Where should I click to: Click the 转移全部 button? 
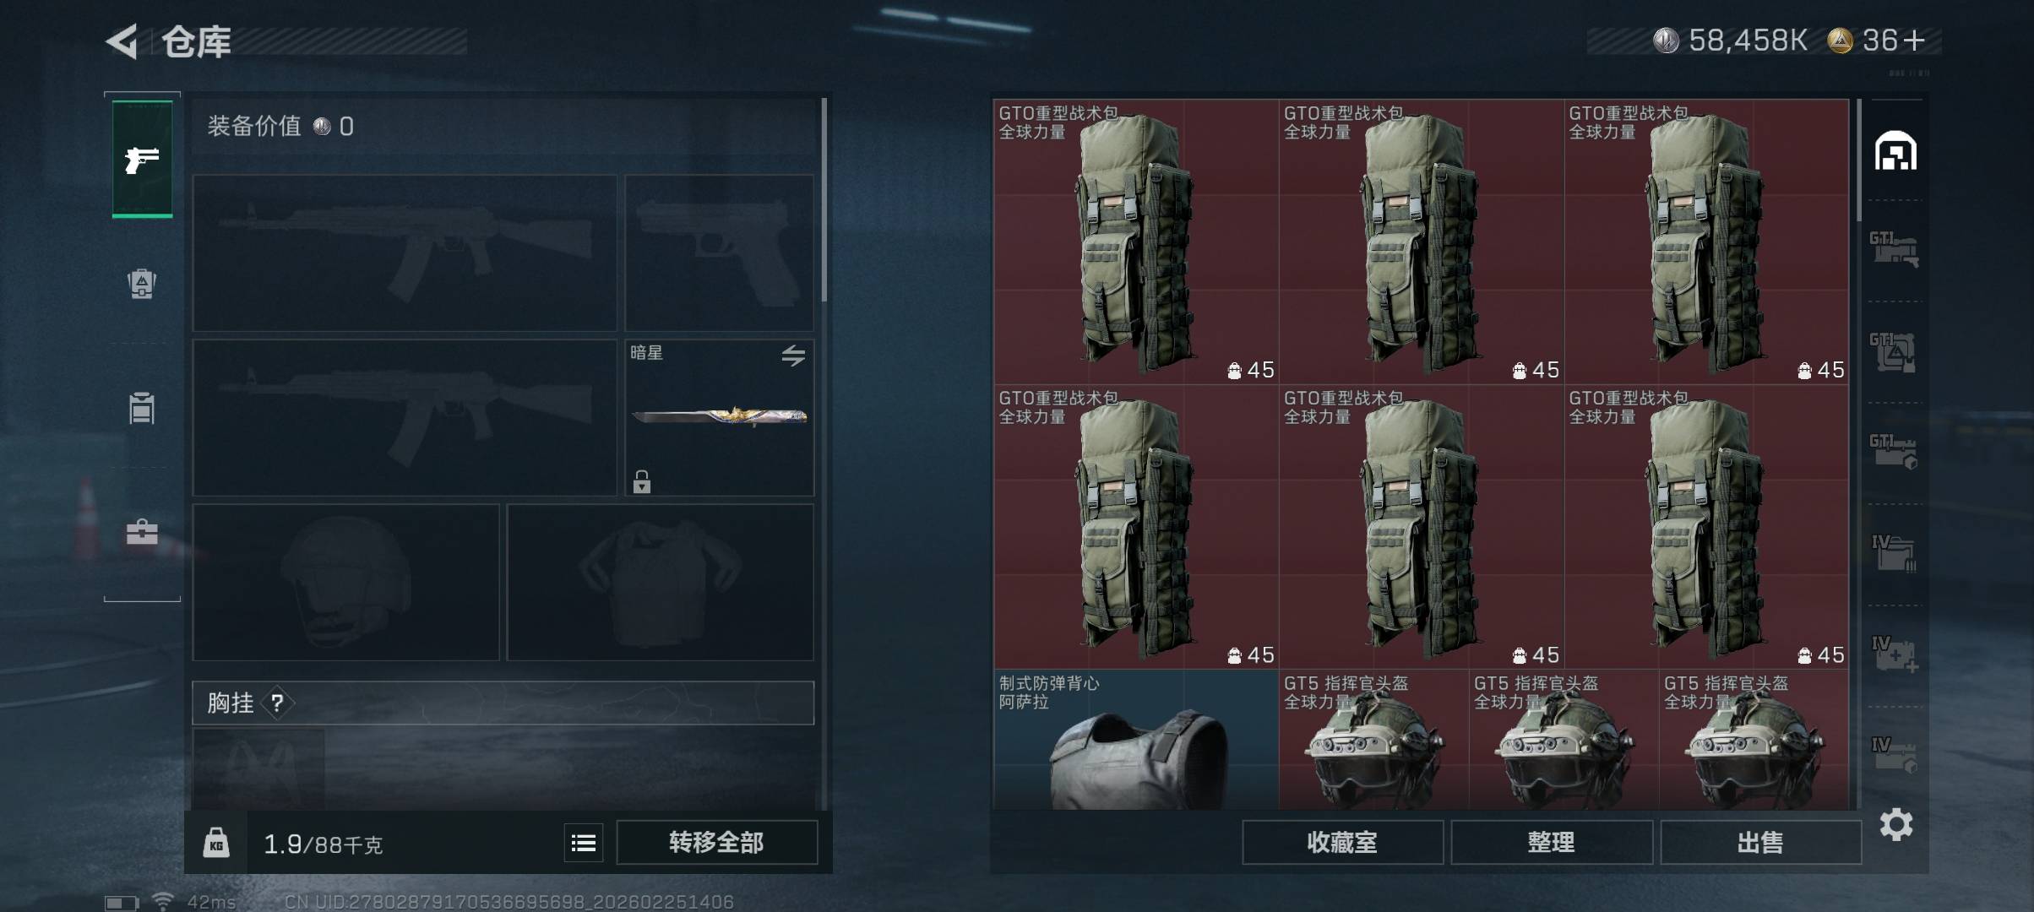(x=716, y=842)
